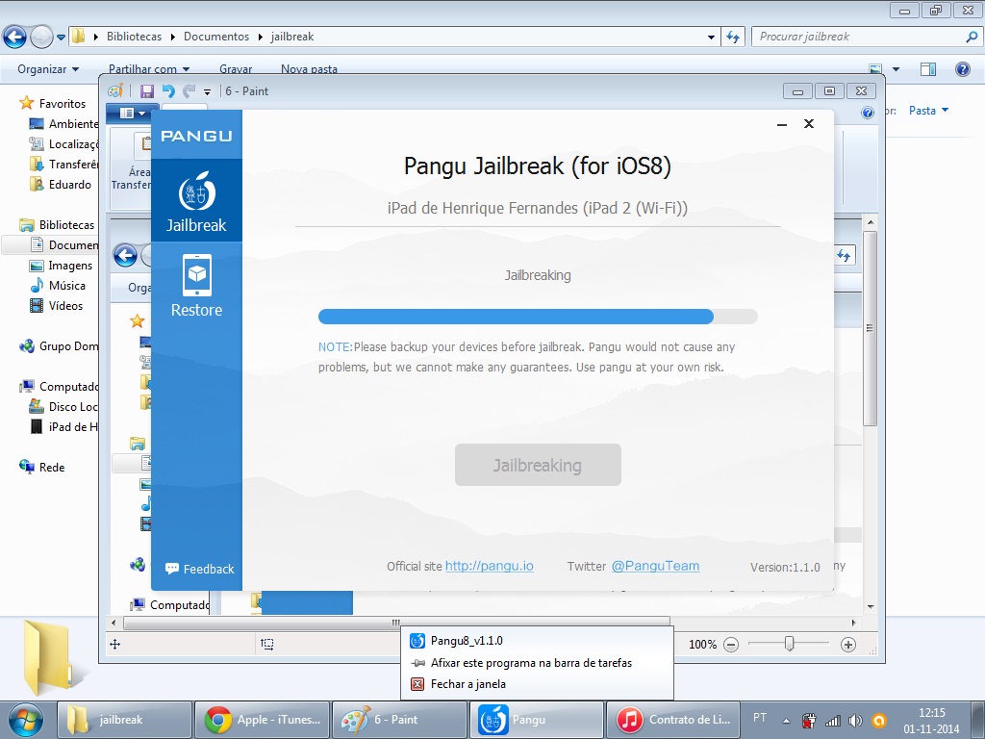Screen dimensions: 985x739
Task: Click the Save icon in Paint toolbar
Action: pos(147,91)
